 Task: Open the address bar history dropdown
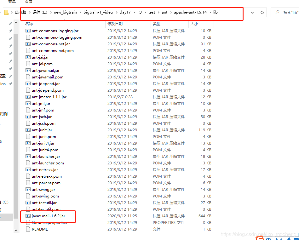pyautogui.click(x=252, y=13)
